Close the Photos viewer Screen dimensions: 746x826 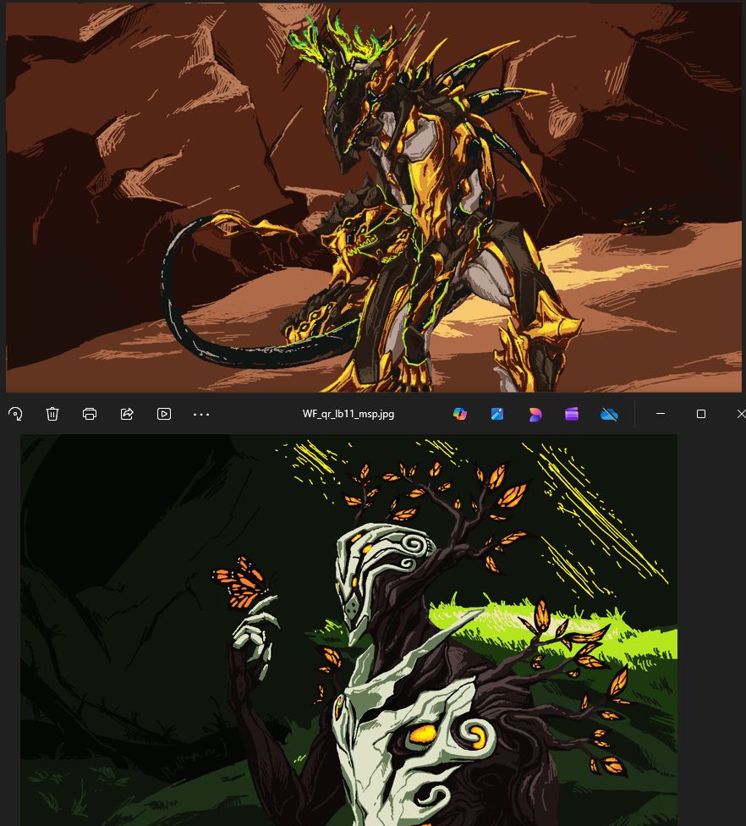[x=740, y=414]
